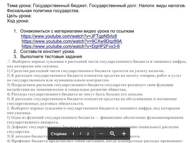
Task: Click 'Составьте конспект урока.' list item
Action: click(48, 51)
